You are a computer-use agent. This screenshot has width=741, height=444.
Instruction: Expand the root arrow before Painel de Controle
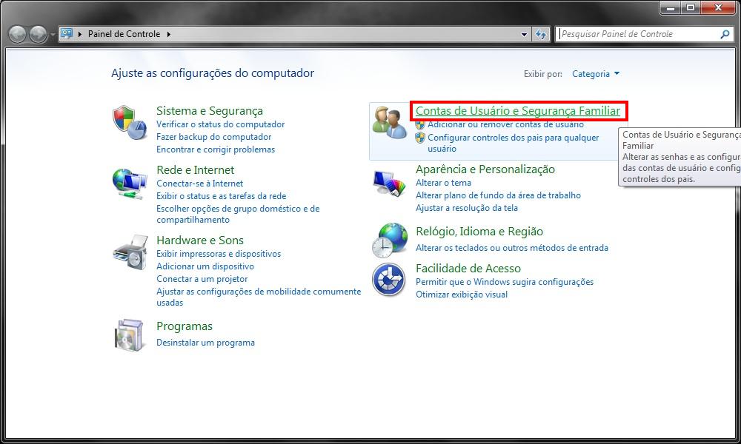[80, 34]
